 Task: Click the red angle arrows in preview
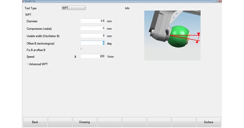(x=198, y=38)
